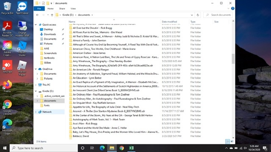
Task: Select 'An Education - Lynn Barber' folder
Action: 87,78
